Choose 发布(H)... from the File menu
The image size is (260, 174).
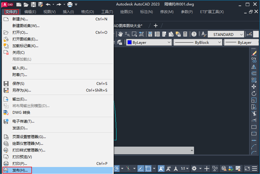click(x=20, y=170)
